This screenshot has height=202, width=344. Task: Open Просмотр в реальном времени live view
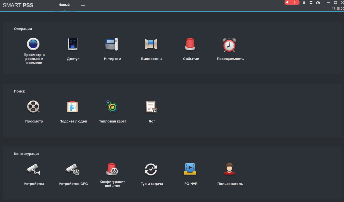33,44
